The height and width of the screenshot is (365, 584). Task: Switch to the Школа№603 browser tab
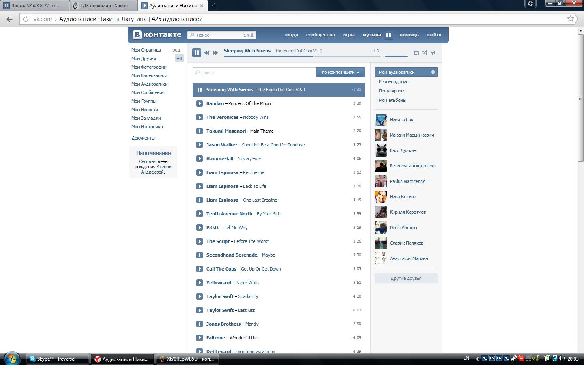point(34,6)
